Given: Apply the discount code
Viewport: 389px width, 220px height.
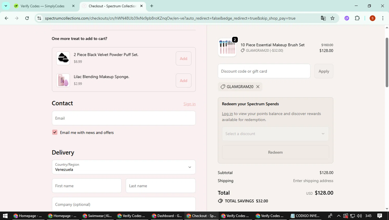Looking at the screenshot, I should tap(324, 71).
